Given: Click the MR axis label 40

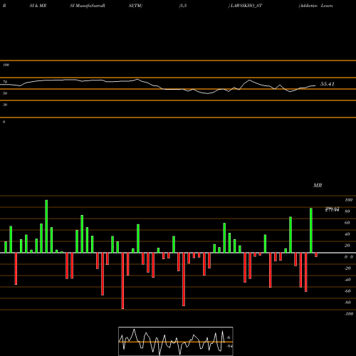Looking at the screenshot, I should tap(347, 234).
